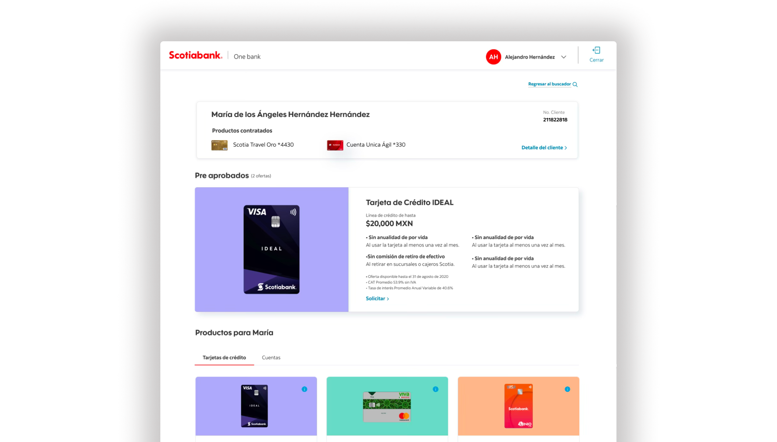Click the Pre aprobados heading
This screenshot has width=777, height=442.
[222, 175]
